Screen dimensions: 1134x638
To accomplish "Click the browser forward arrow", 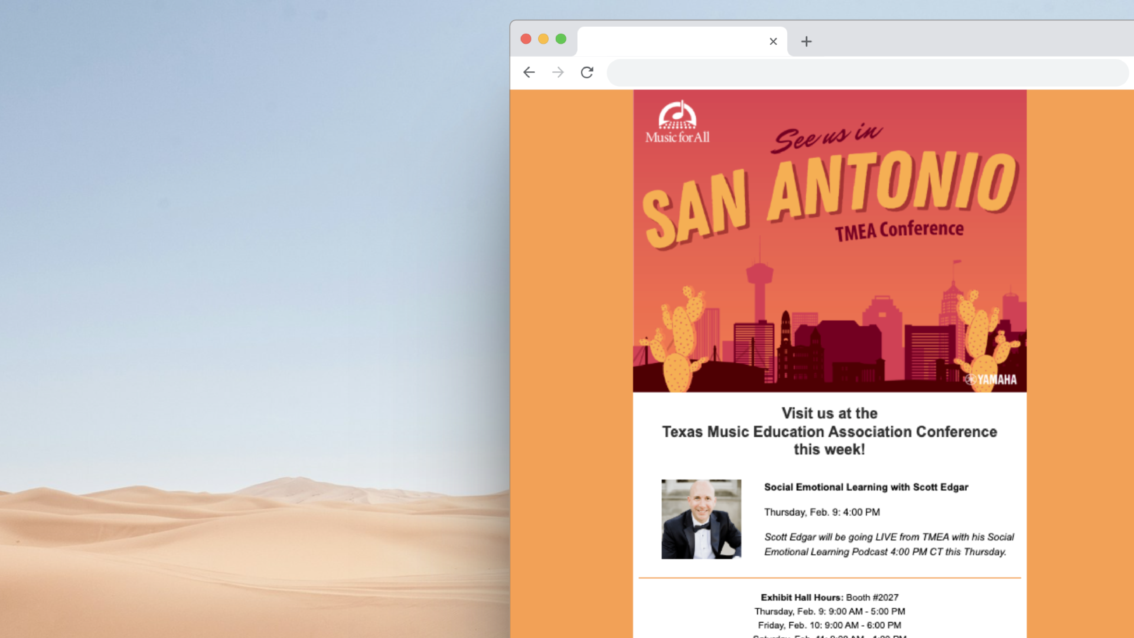I will [558, 72].
